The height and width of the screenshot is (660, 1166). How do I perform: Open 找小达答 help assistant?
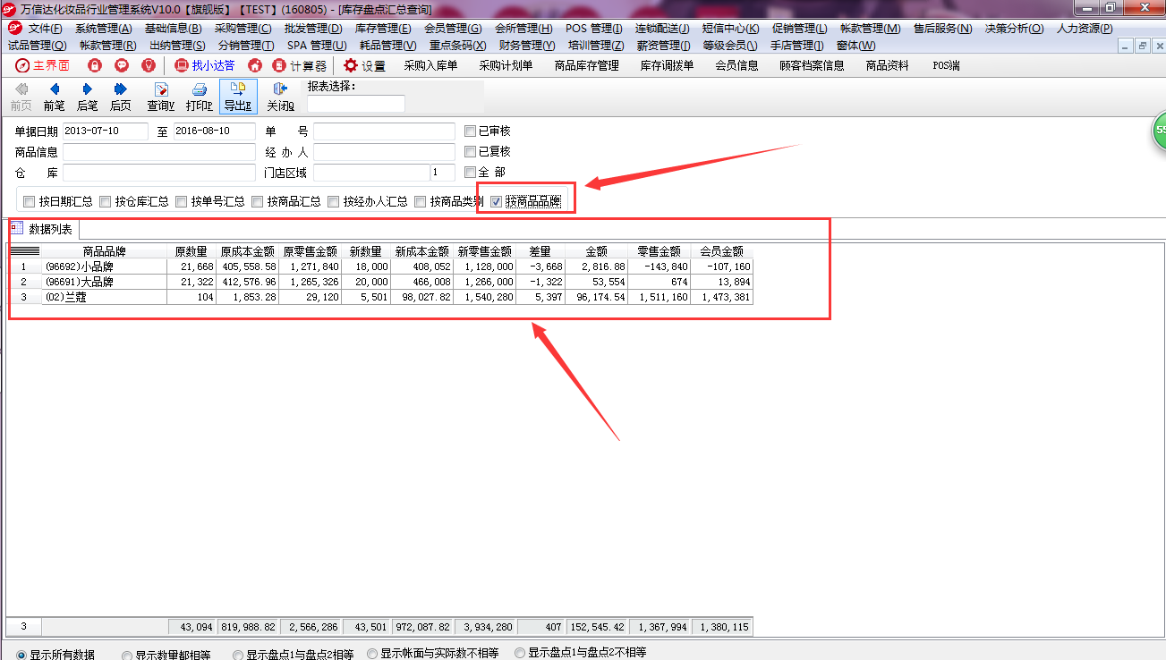(205, 65)
